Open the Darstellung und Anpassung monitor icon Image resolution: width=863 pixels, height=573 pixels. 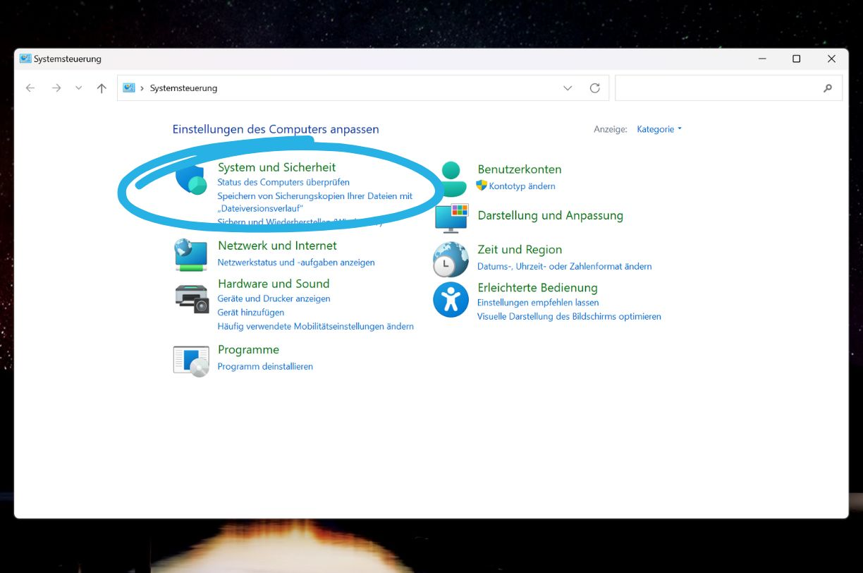(451, 218)
